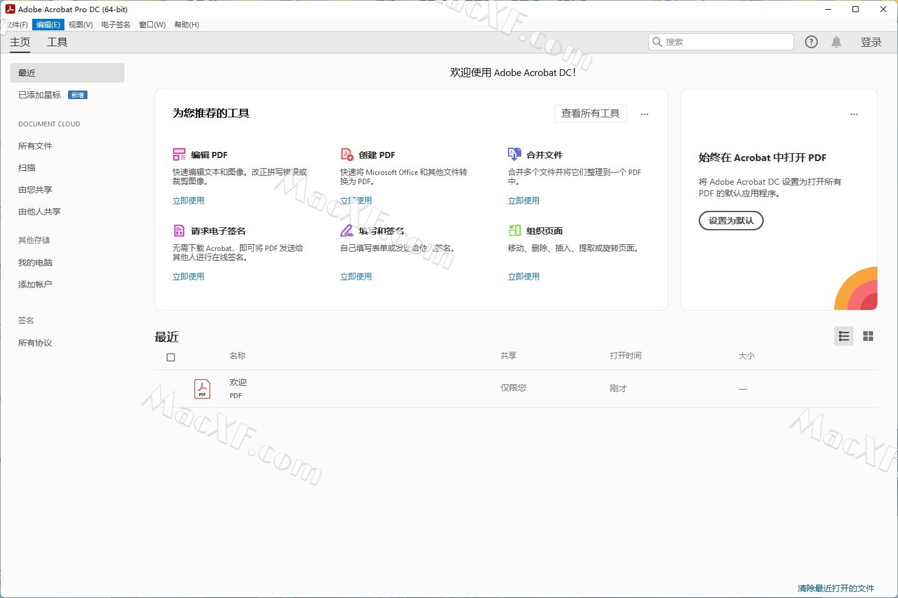This screenshot has height=598, width=898.
Task: Click into the 搜索 search field
Action: tap(721, 42)
